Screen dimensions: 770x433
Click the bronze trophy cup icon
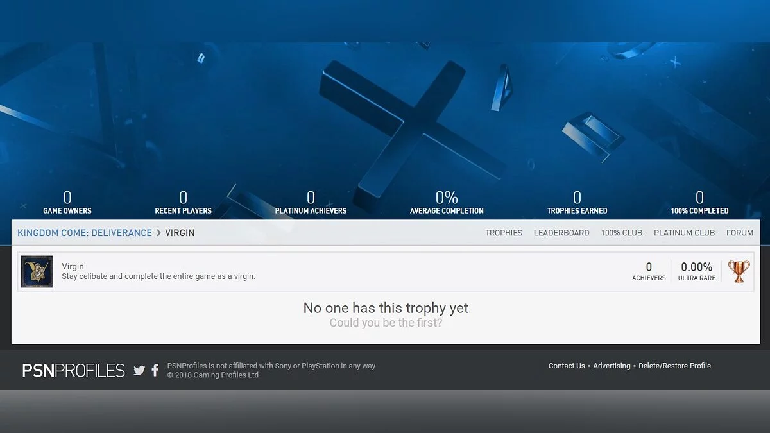pyautogui.click(x=739, y=271)
